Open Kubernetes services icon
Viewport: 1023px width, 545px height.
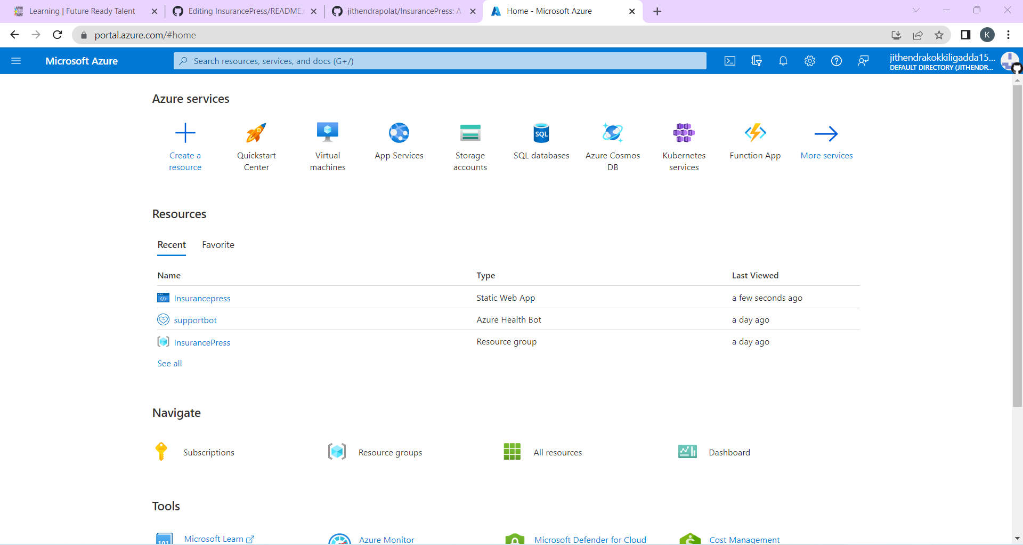pyautogui.click(x=684, y=133)
